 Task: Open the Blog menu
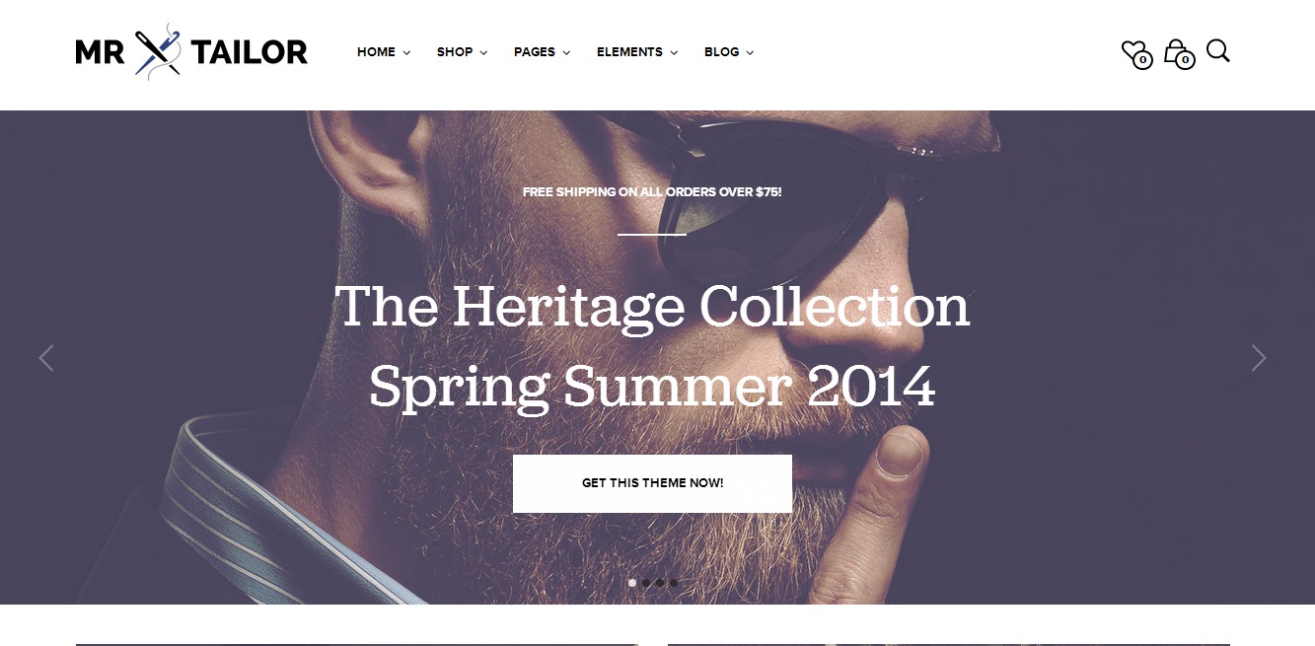[x=728, y=52]
